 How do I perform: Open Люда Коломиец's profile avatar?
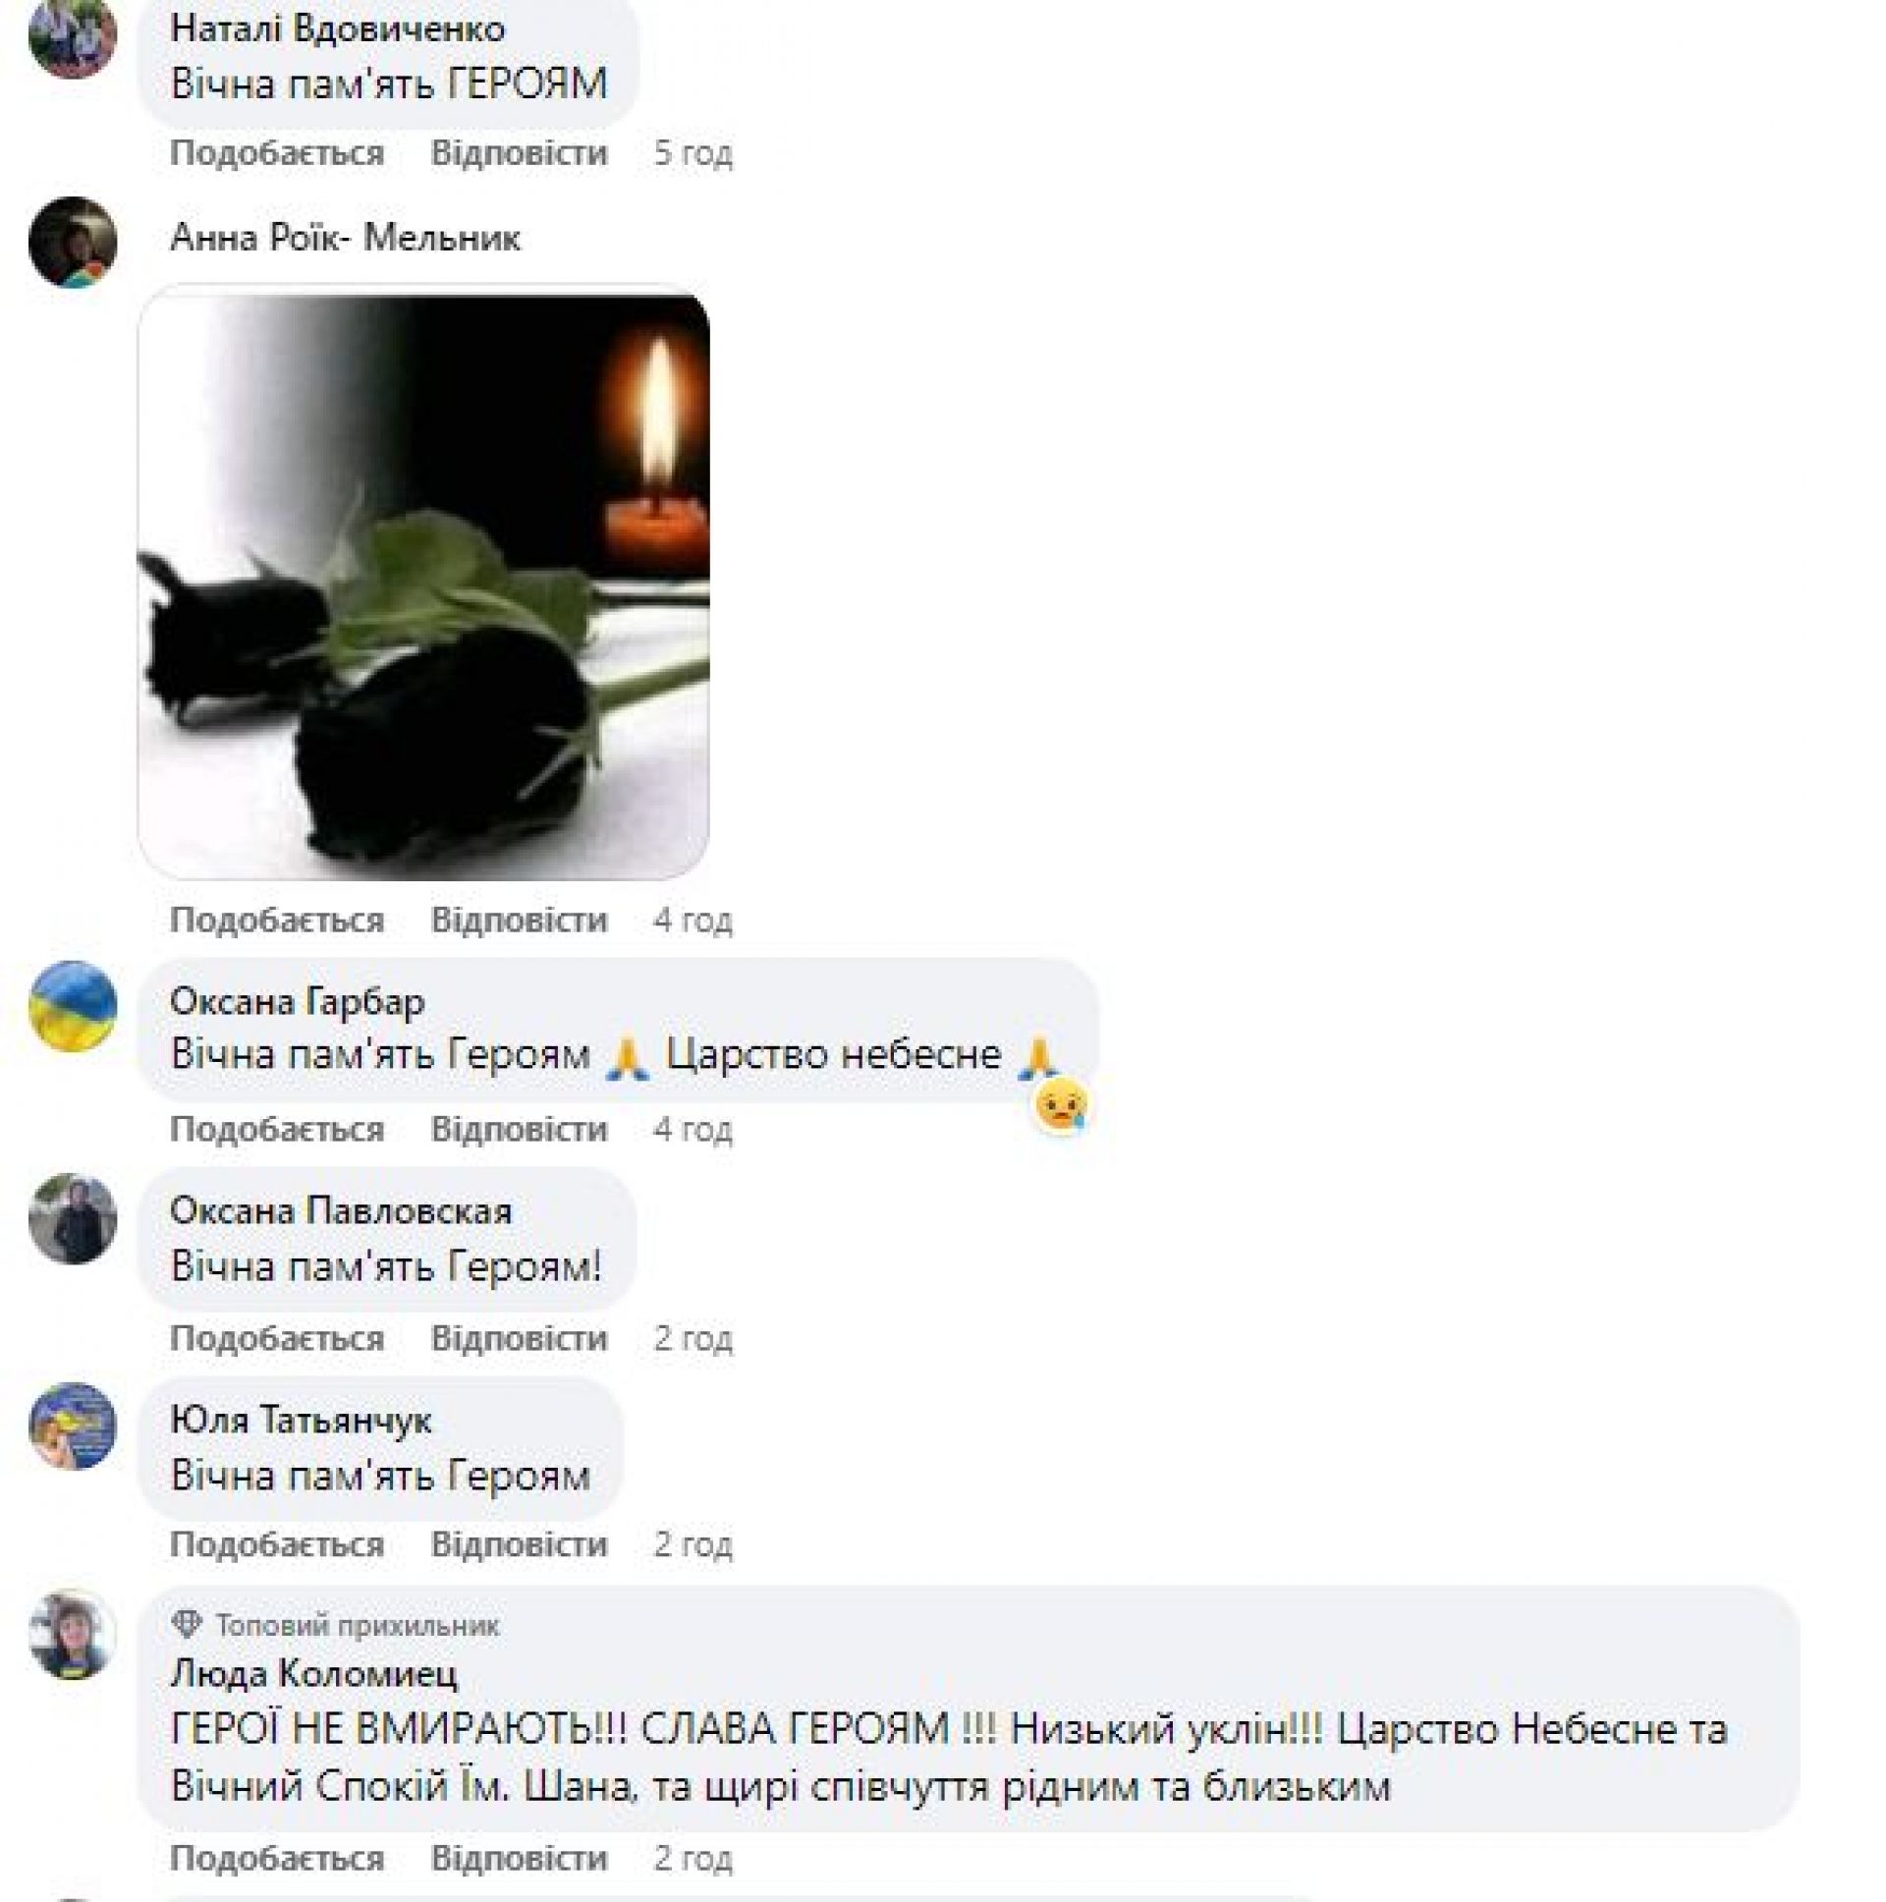point(73,1634)
